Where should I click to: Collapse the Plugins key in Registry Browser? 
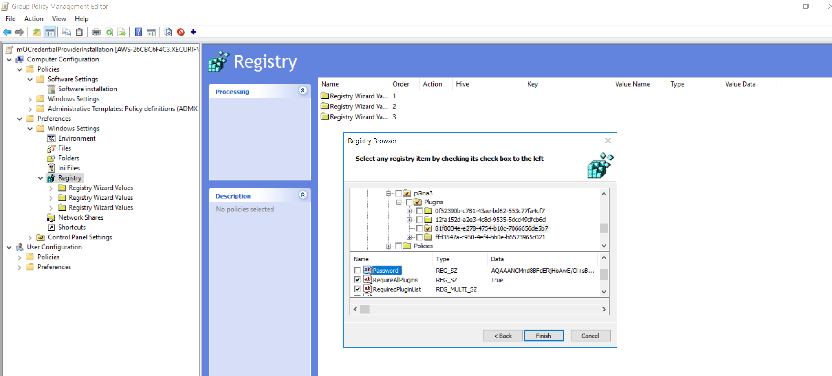[399, 202]
